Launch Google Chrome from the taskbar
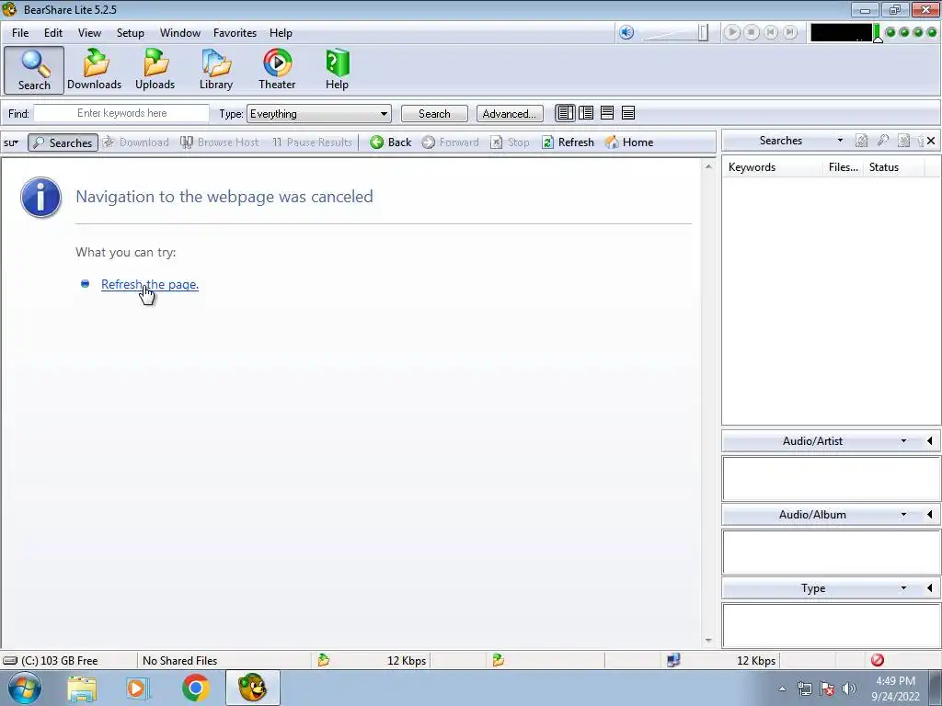This screenshot has width=942, height=706. pyautogui.click(x=195, y=688)
